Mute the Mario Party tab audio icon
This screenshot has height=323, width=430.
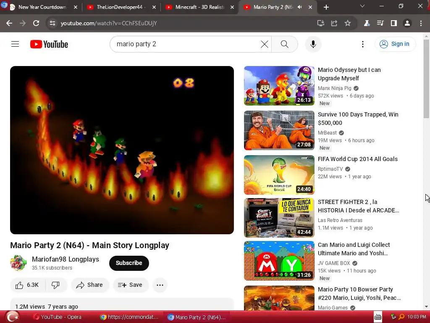[x=300, y=7]
